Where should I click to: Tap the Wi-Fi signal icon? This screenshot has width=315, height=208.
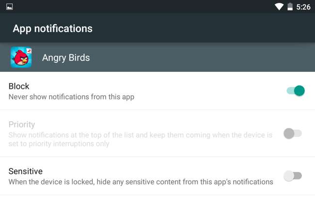pyautogui.click(x=279, y=7)
